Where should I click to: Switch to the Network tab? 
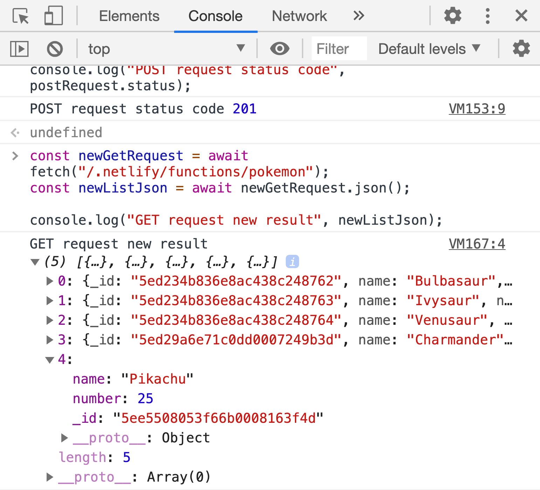[299, 15]
